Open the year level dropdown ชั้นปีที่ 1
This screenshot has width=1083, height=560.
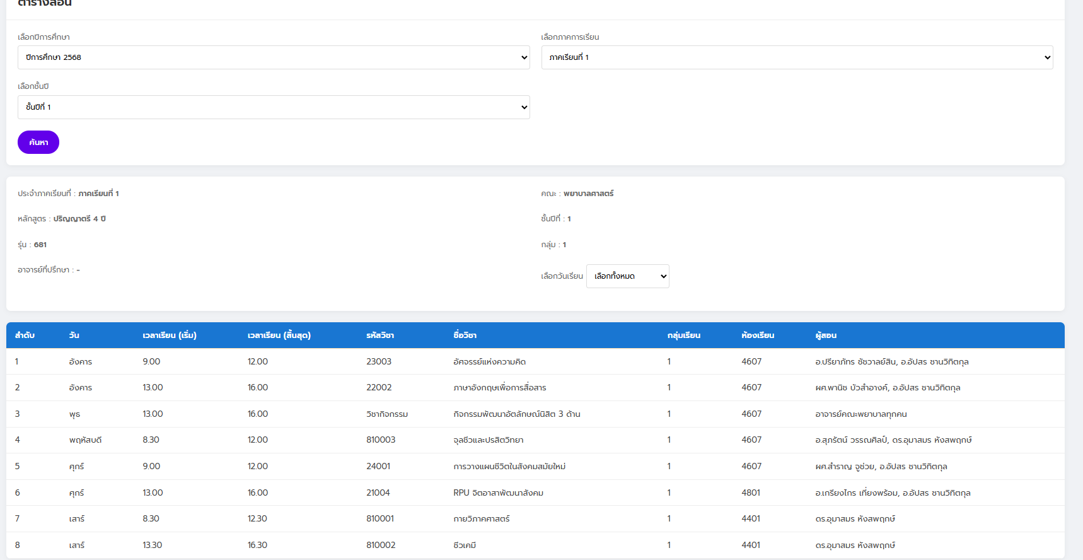273,107
